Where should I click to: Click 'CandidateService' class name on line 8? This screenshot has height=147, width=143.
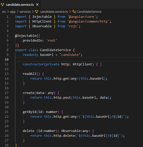55,50
